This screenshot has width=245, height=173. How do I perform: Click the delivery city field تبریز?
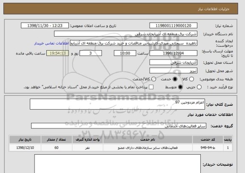point(173,71)
